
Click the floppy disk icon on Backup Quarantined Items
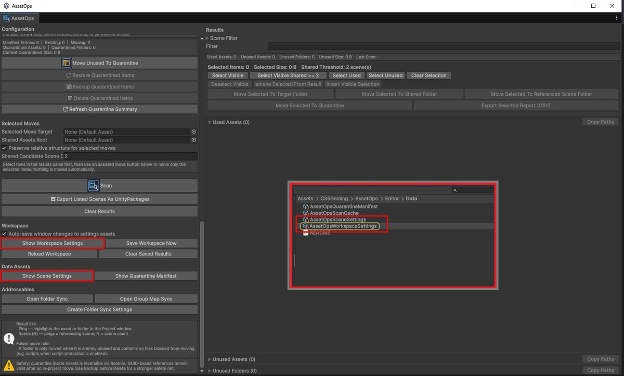[x=69, y=87]
